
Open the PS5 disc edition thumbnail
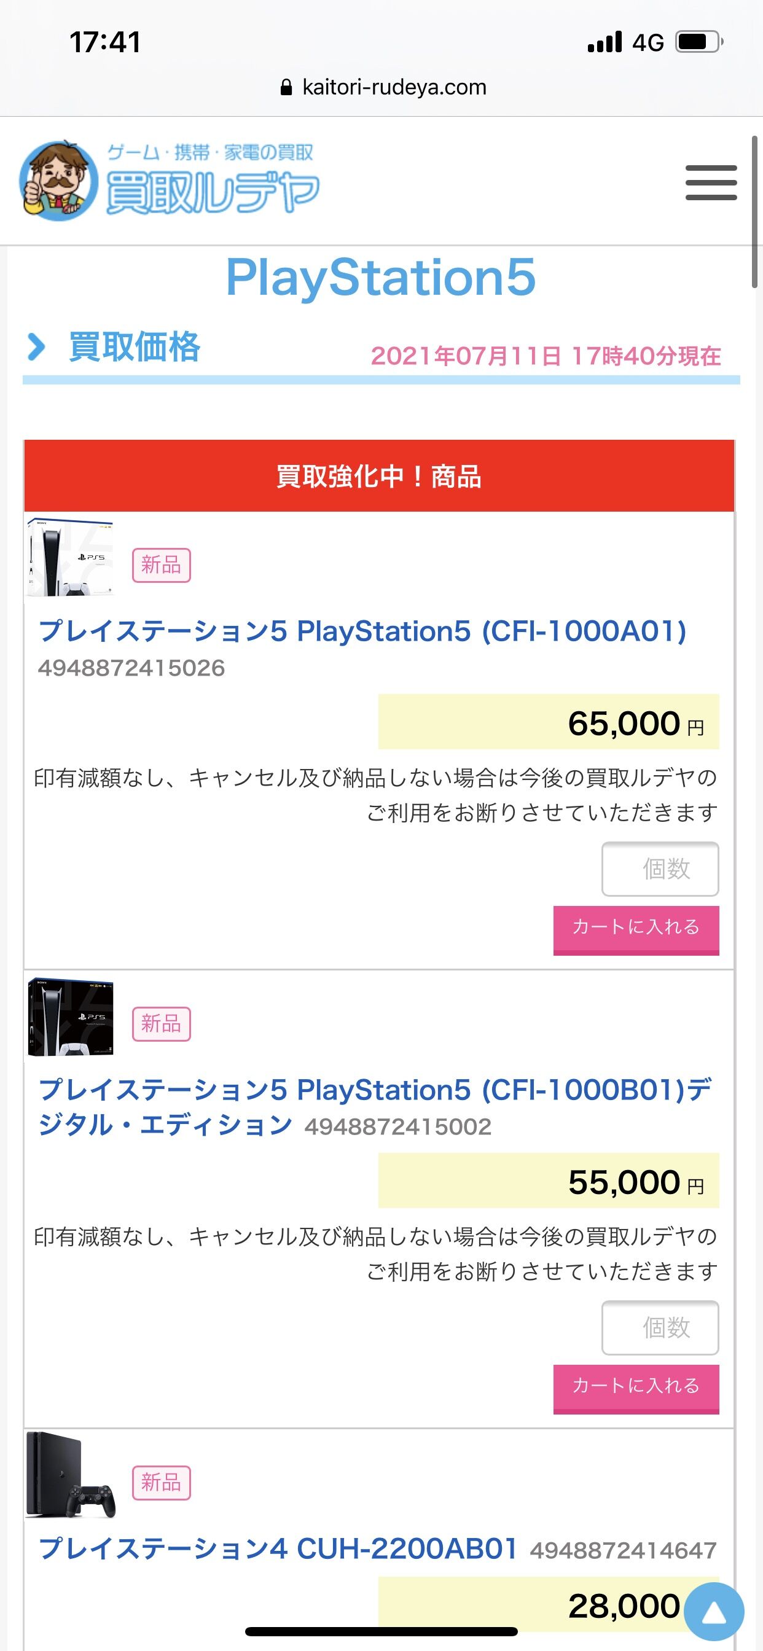click(71, 558)
